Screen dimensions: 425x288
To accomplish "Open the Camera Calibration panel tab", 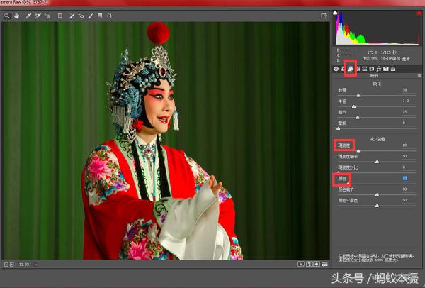I will [386, 69].
